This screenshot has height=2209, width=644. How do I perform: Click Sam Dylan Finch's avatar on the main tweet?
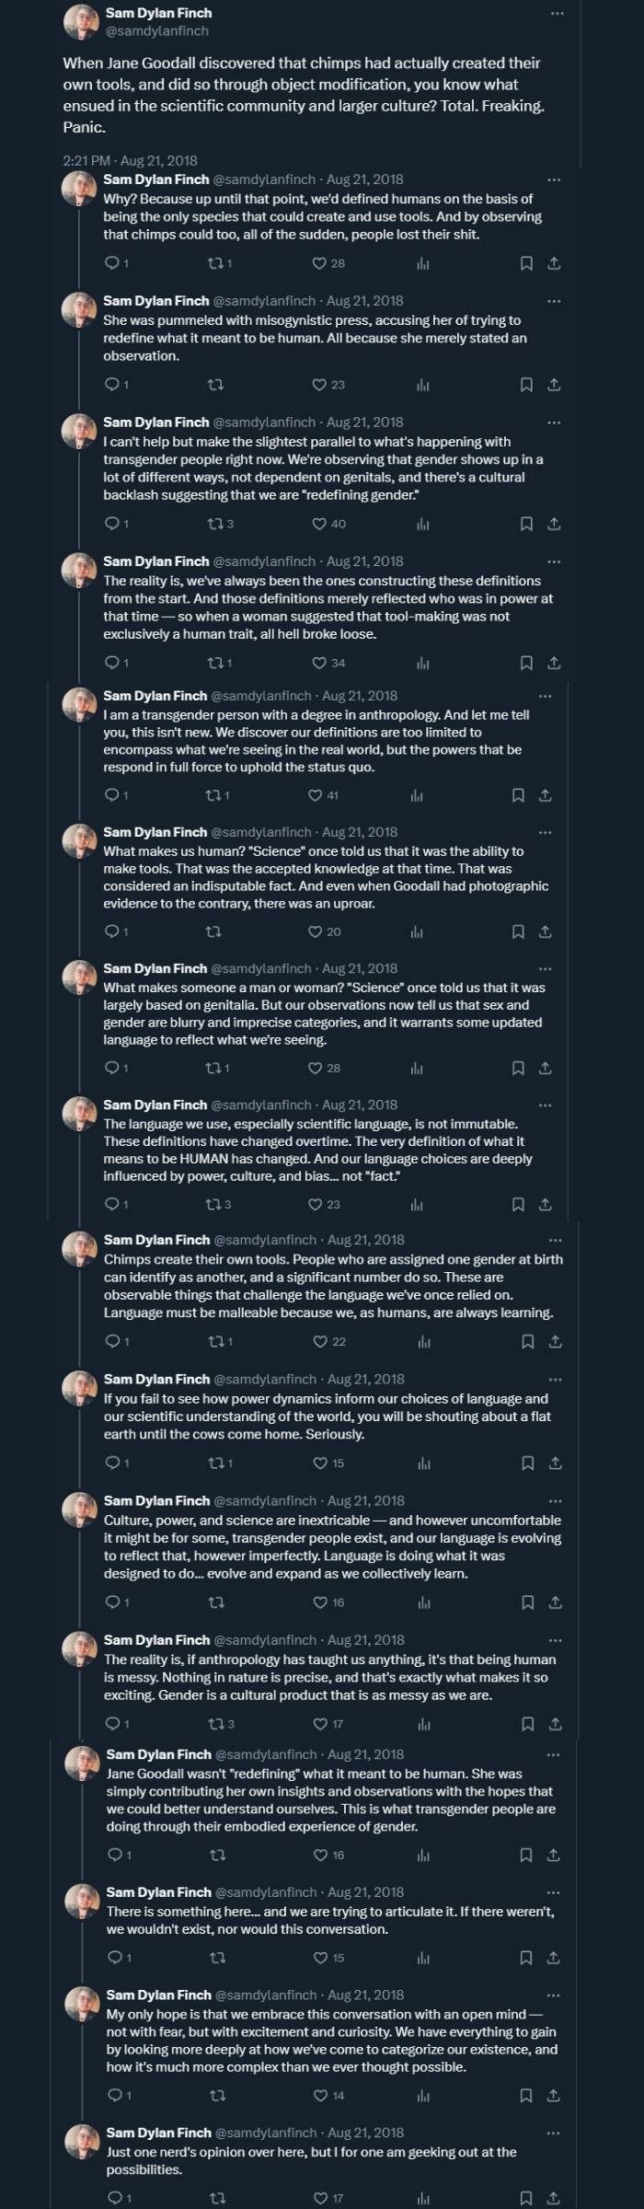[81, 22]
